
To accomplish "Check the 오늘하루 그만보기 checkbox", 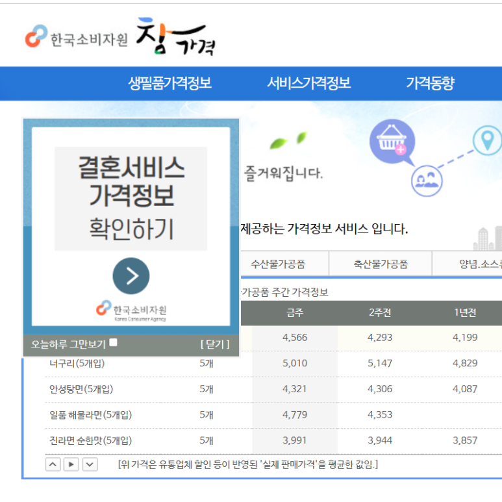I will pos(114,342).
